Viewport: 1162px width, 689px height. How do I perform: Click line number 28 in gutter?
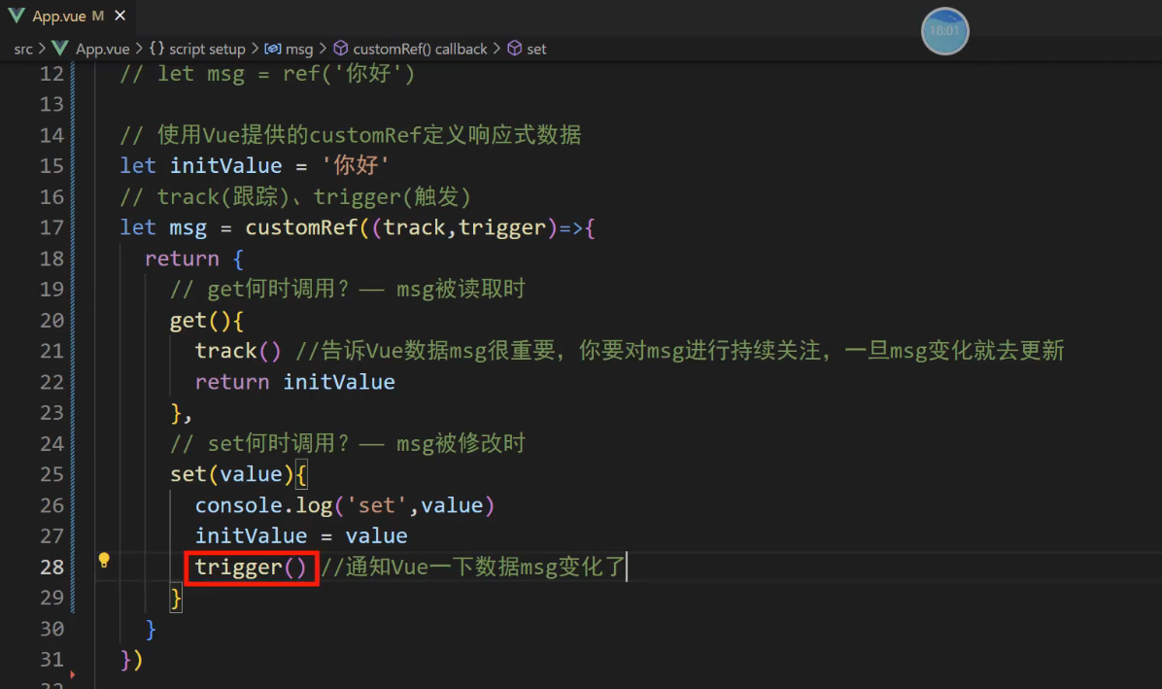click(51, 567)
